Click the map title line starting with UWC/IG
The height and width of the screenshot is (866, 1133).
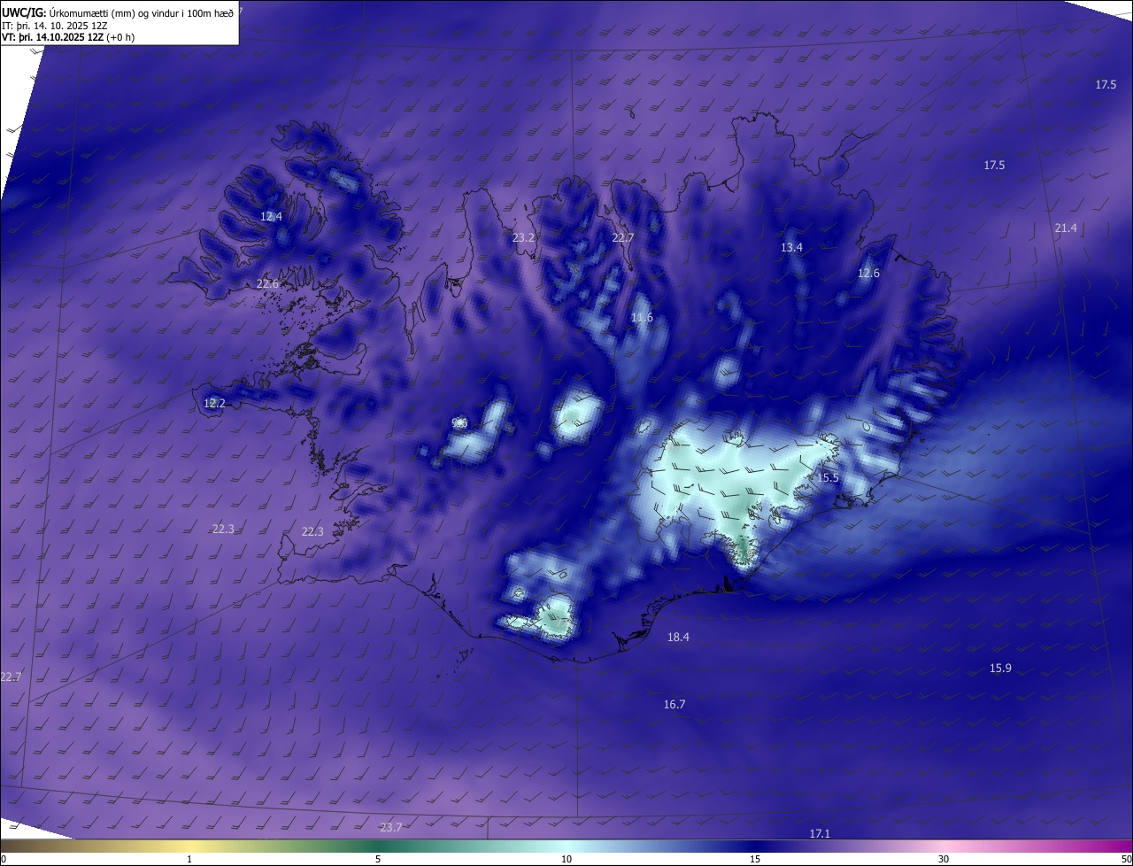[x=118, y=12]
